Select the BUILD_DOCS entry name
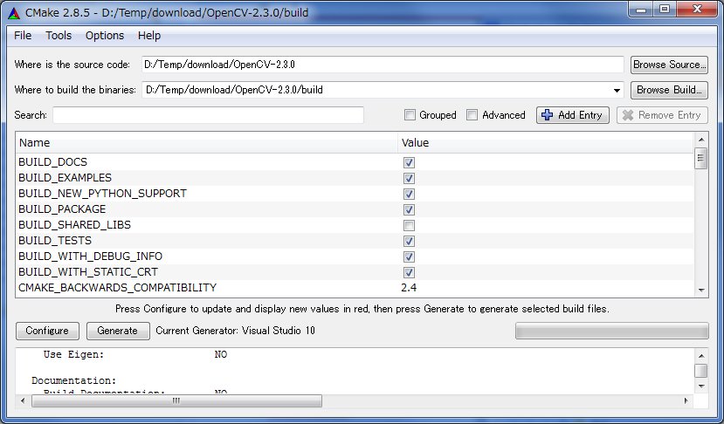Screen dimensions: 724x424 [x=52, y=162]
